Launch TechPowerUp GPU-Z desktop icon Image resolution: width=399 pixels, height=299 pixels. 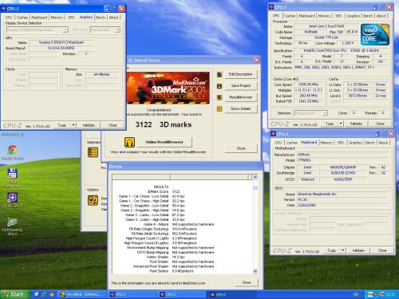(x=12, y=222)
